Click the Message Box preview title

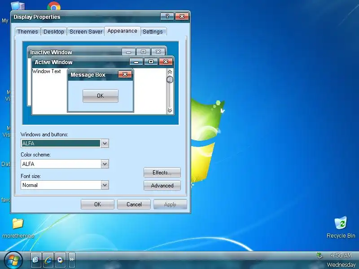click(x=88, y=75)
